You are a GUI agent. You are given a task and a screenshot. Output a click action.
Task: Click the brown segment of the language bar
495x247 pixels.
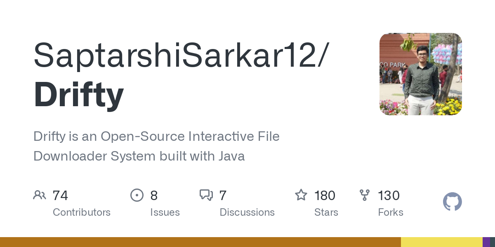point(200,242)
